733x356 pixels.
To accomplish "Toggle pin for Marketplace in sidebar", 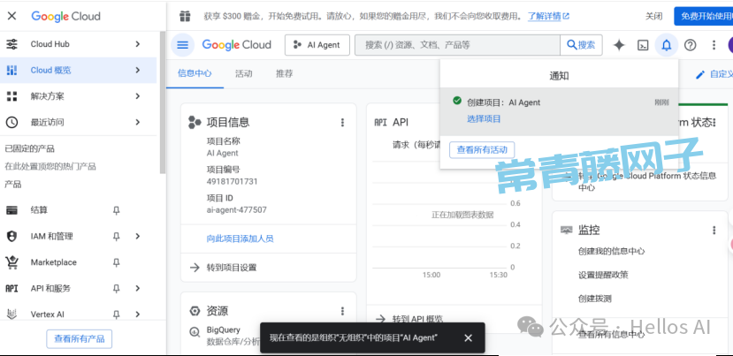I will (116, 262).
